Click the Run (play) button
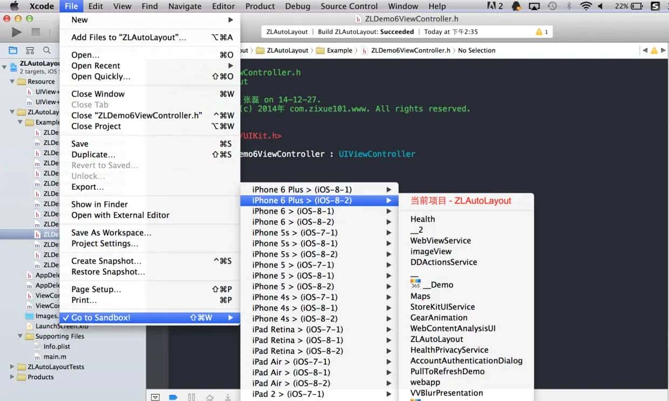Image resolution: width=669 pixels, height=401 pixels. pyautogui.click(x=17, y=32)
